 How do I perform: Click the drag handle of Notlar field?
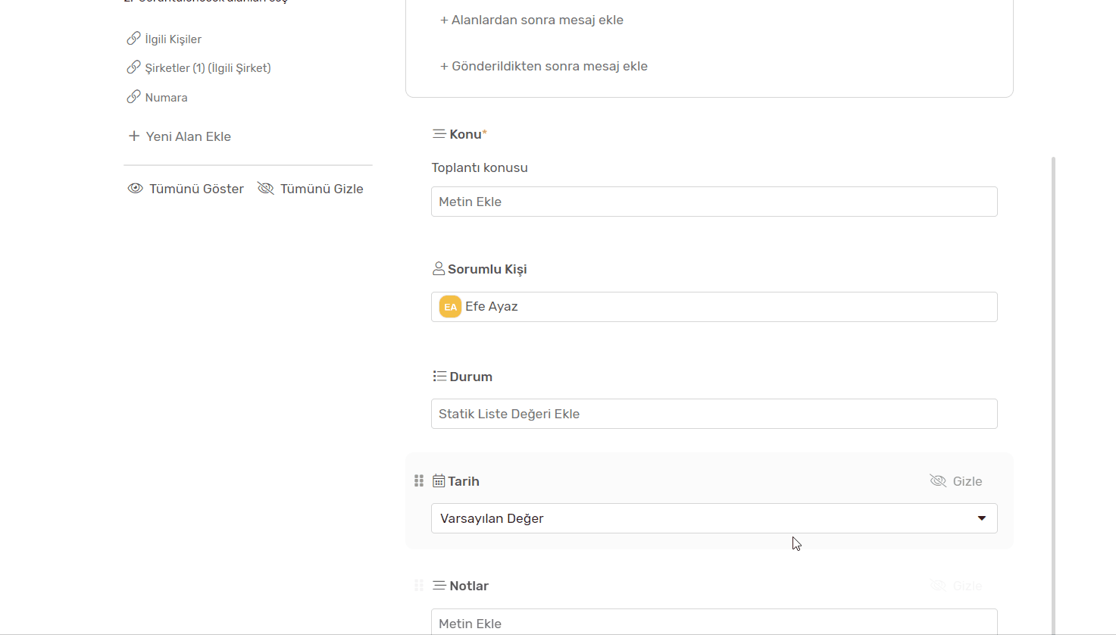419,585
